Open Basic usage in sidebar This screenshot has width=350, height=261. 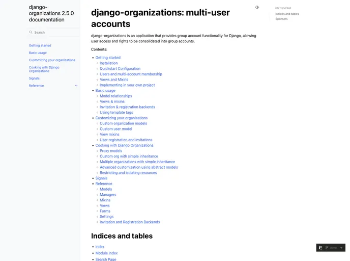38,53
